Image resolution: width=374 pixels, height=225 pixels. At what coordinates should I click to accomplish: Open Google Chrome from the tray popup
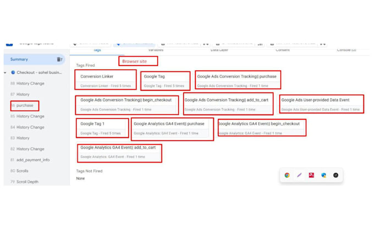(x=287, y=175)
